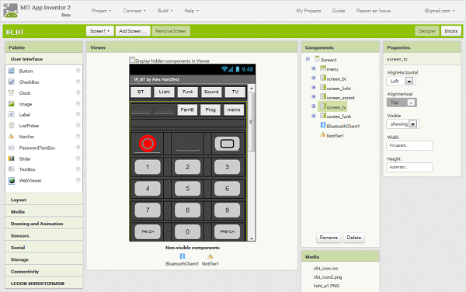Select the ListPicker palette icon
Viewport: 466px width, 292px height.
coord(12,125)
